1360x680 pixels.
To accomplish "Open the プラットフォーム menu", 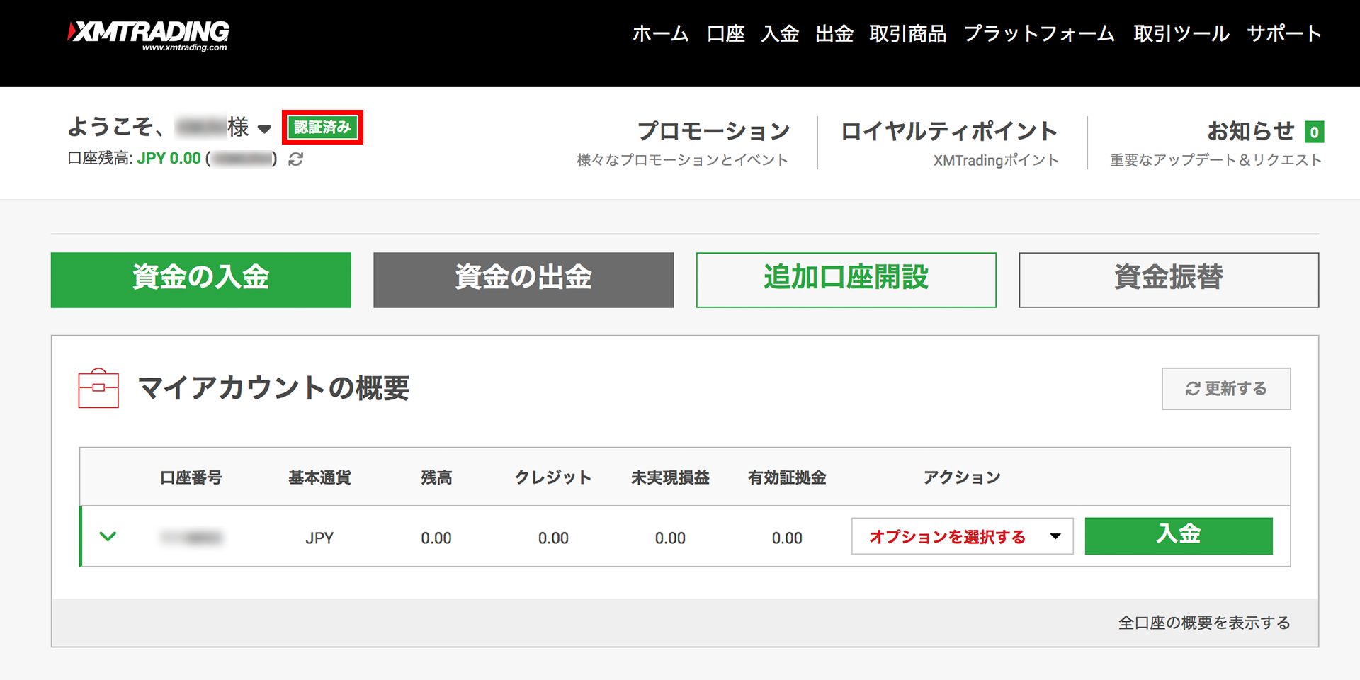I will click(1039, 34).
